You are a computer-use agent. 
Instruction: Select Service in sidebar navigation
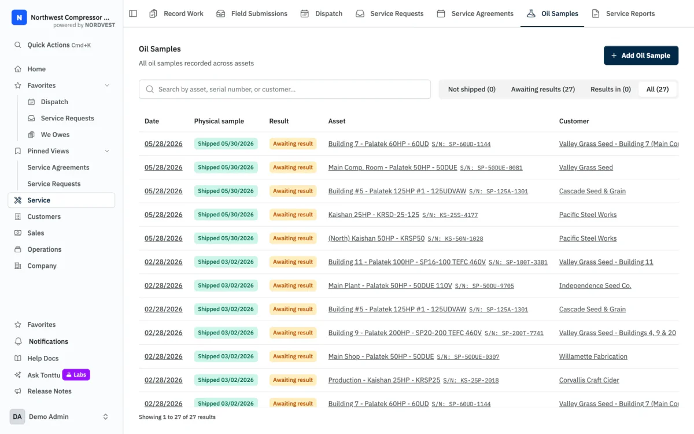pos(61,200)
